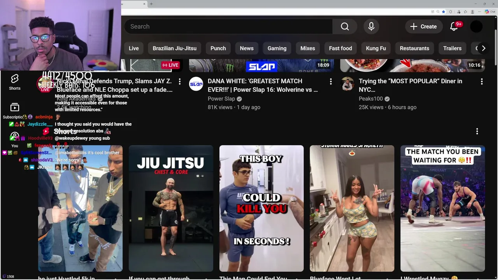
Task: Open the app available icon in address bar
Action: click(x=433, y=12)
